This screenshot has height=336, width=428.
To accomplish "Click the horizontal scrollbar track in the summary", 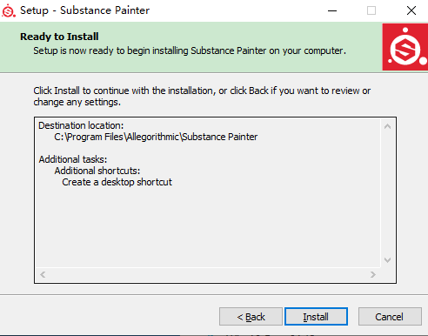I will tap(208, 274).
